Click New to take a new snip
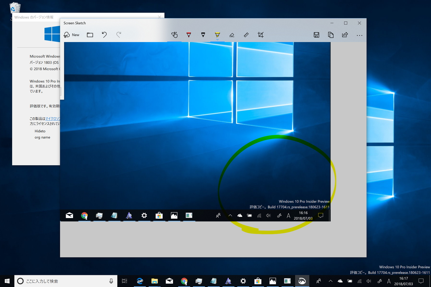Viewport: 431px width, 287px height. [x=71, y=35]
